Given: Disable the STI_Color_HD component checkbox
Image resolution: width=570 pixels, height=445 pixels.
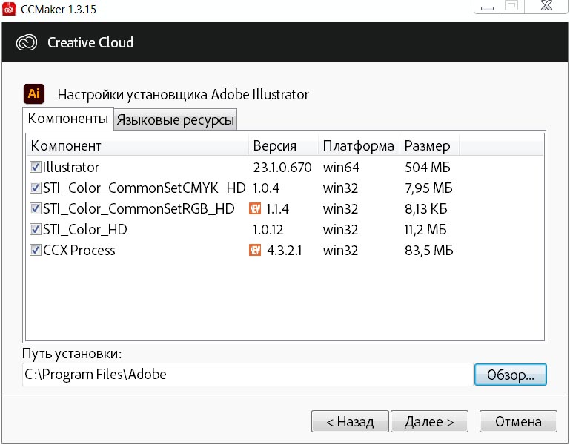Looking at the screenshot, I should pyautogui.click(x=36, y=230).
